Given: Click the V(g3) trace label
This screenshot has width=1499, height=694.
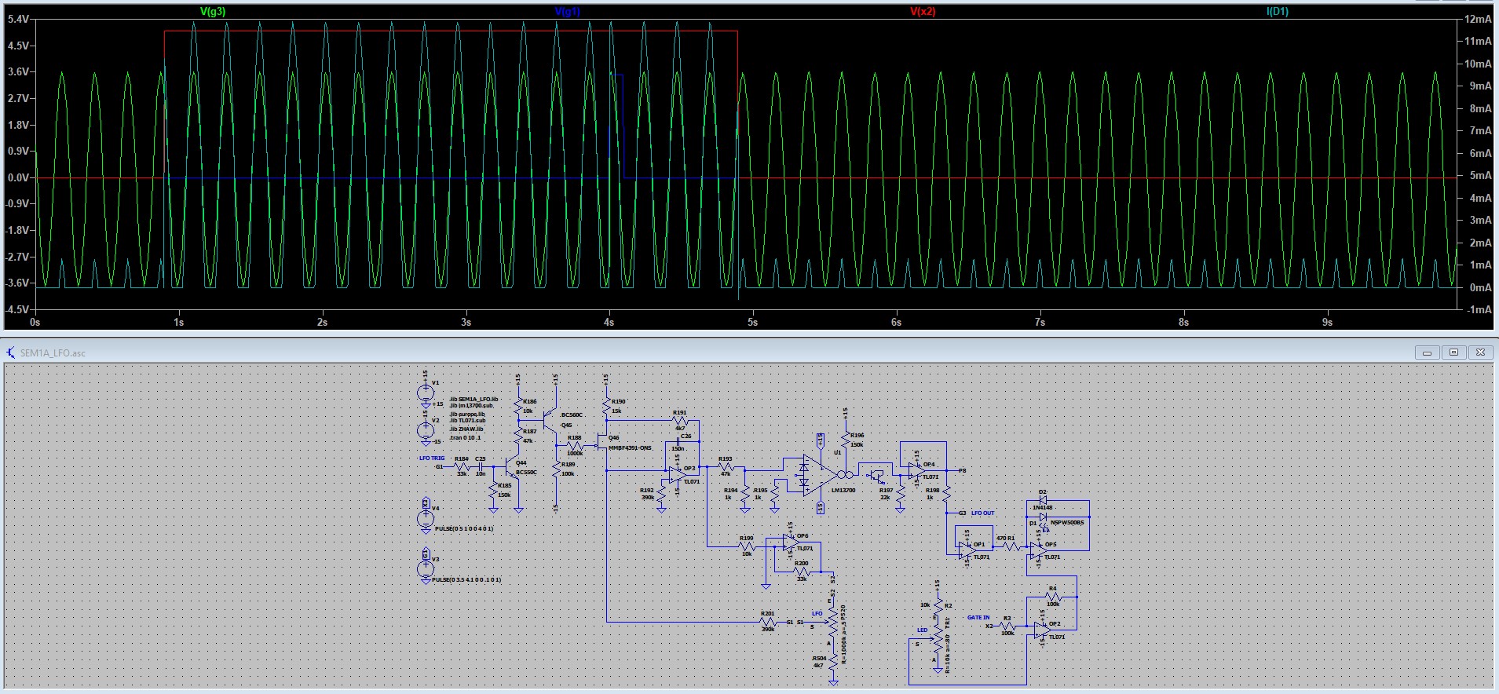Looking at the screenshot, I should click(213, 12).
